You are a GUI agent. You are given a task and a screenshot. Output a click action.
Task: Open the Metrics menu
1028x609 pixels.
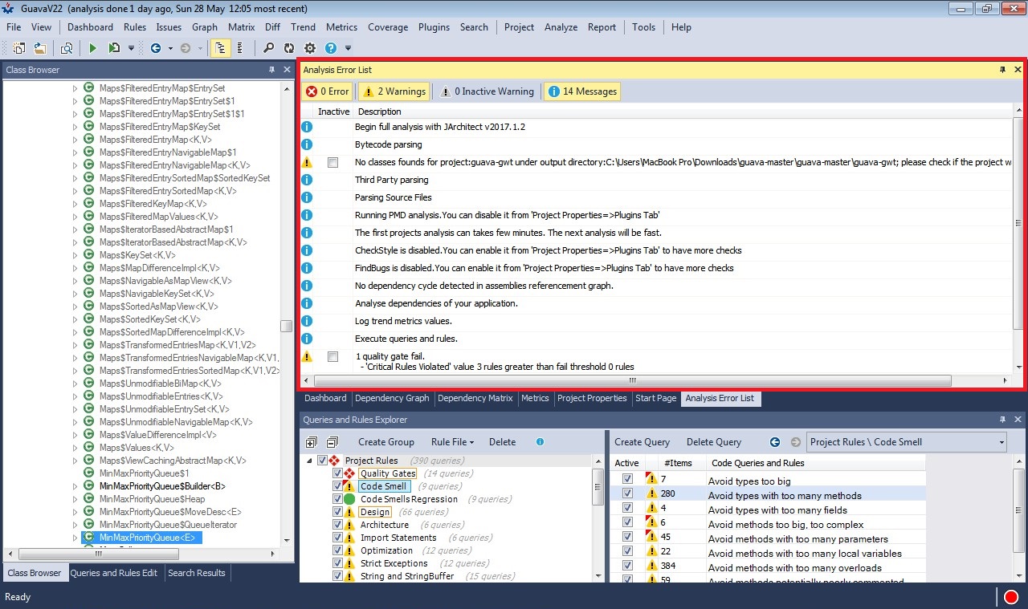tap(341, 27)
